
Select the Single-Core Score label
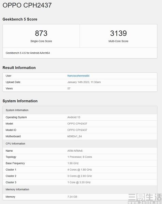tap(41, 41)
